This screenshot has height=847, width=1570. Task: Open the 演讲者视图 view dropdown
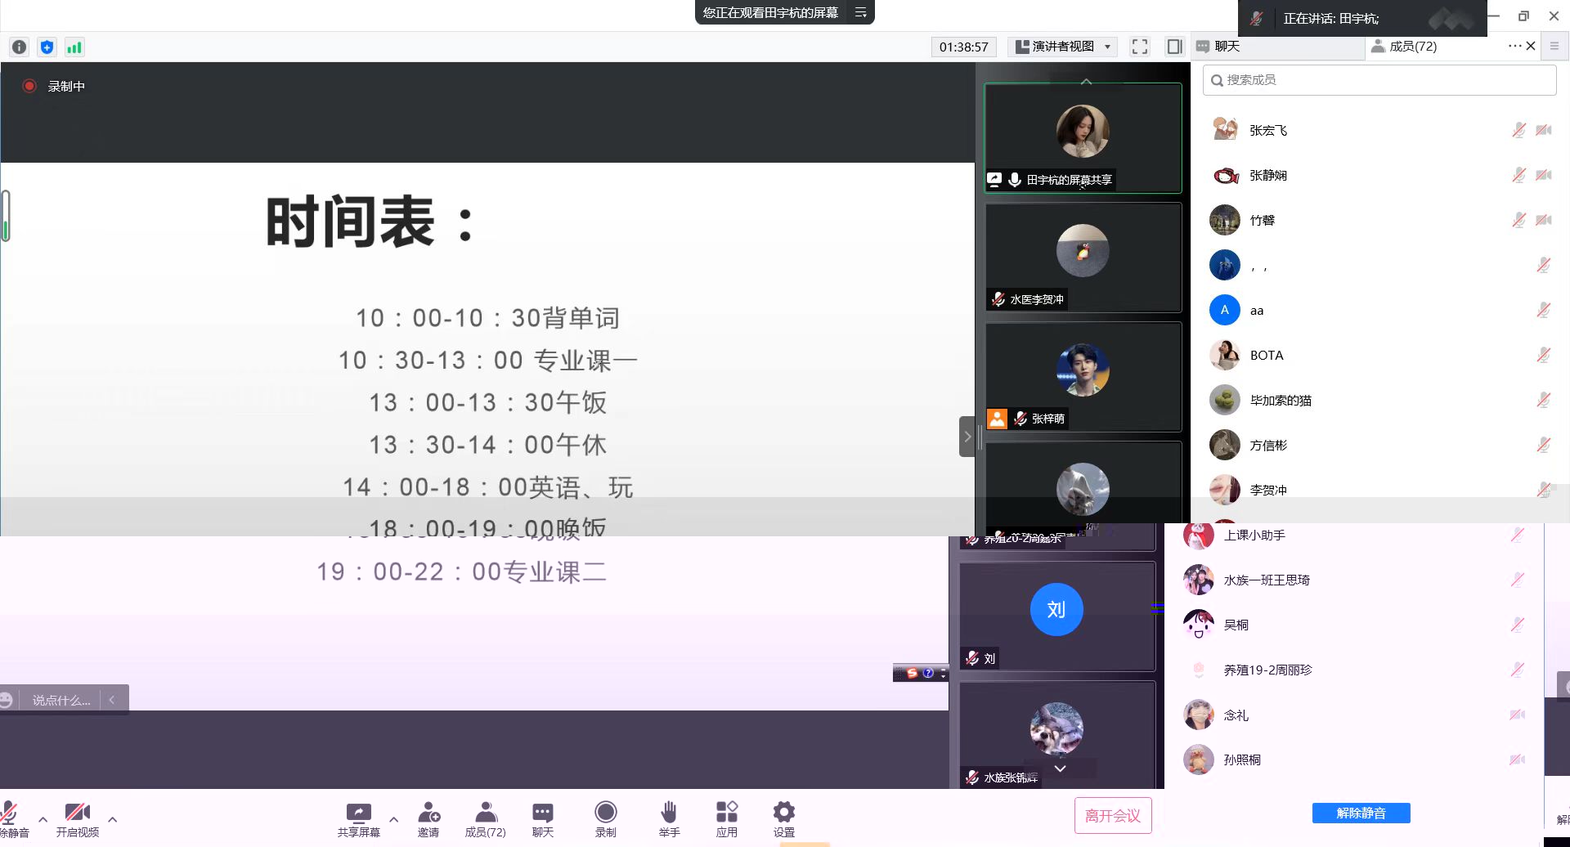pos(1062,47)
